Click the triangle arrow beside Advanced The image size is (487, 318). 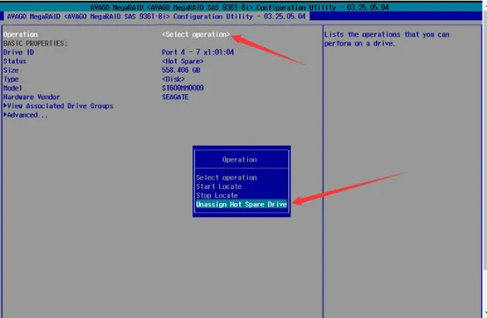coord(5,115)
